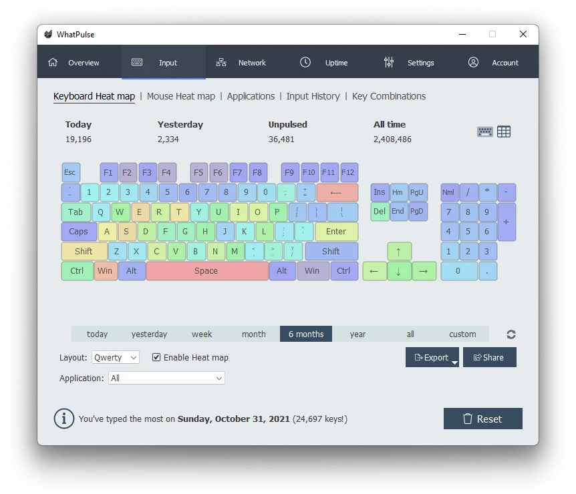576x494 pixels.
Task: Click the Tab key on heat map
Action: pyautogui.click(x=76, y=212)
